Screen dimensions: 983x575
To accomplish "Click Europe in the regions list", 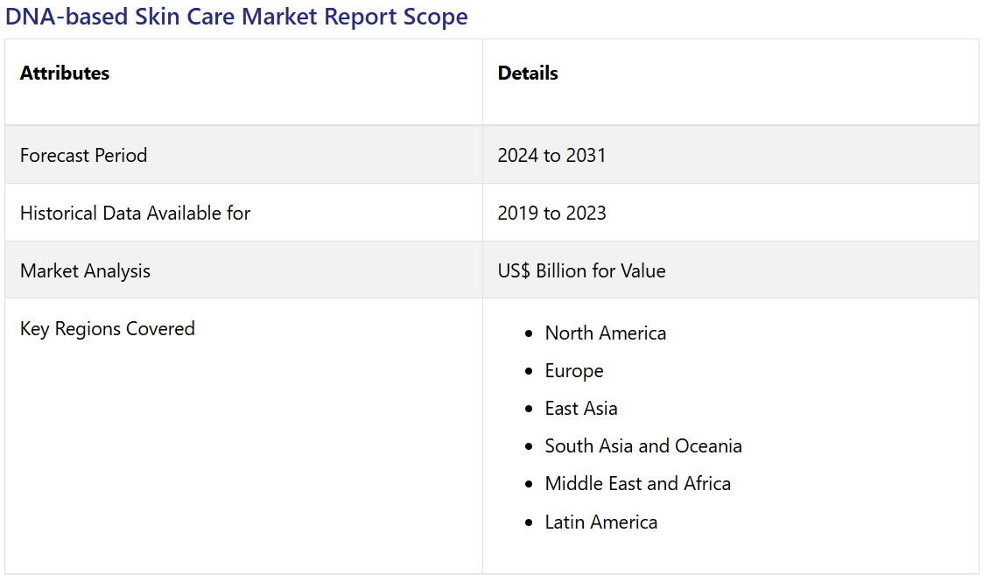I will (x=574, y=371).
